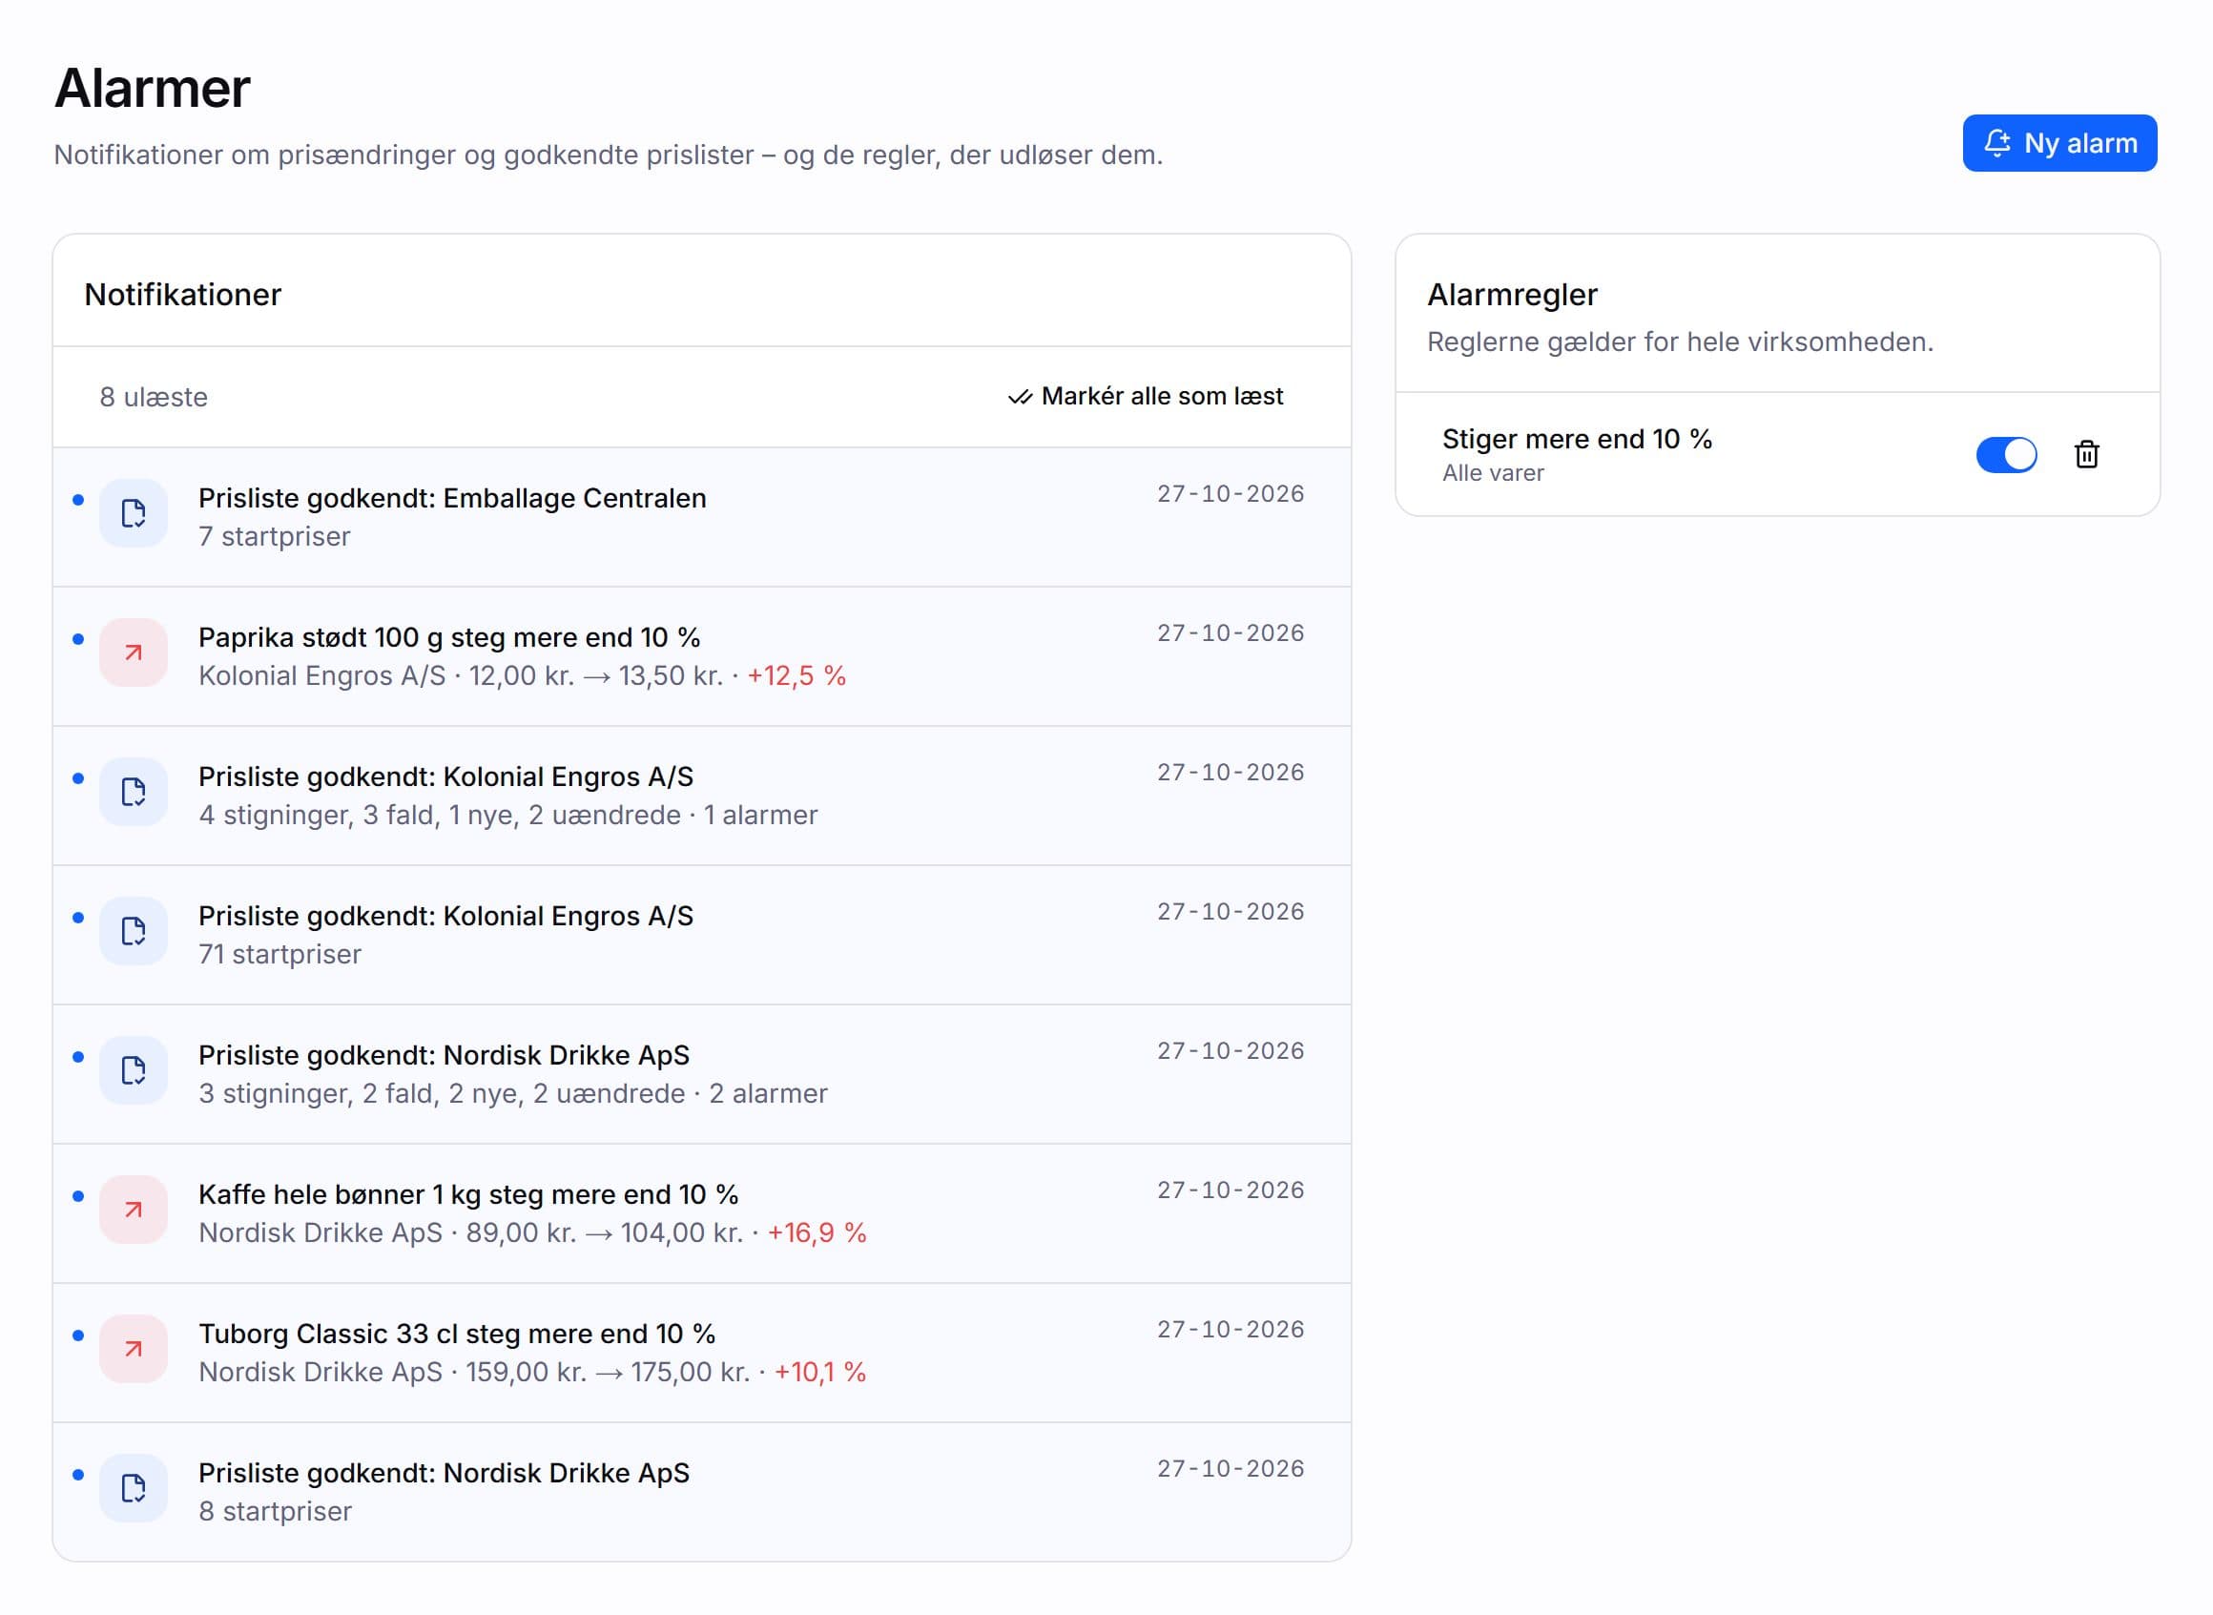2213x1615 pixels.
Task: Click the Alarmregler heading
Action: click(x=1512, y=294)
